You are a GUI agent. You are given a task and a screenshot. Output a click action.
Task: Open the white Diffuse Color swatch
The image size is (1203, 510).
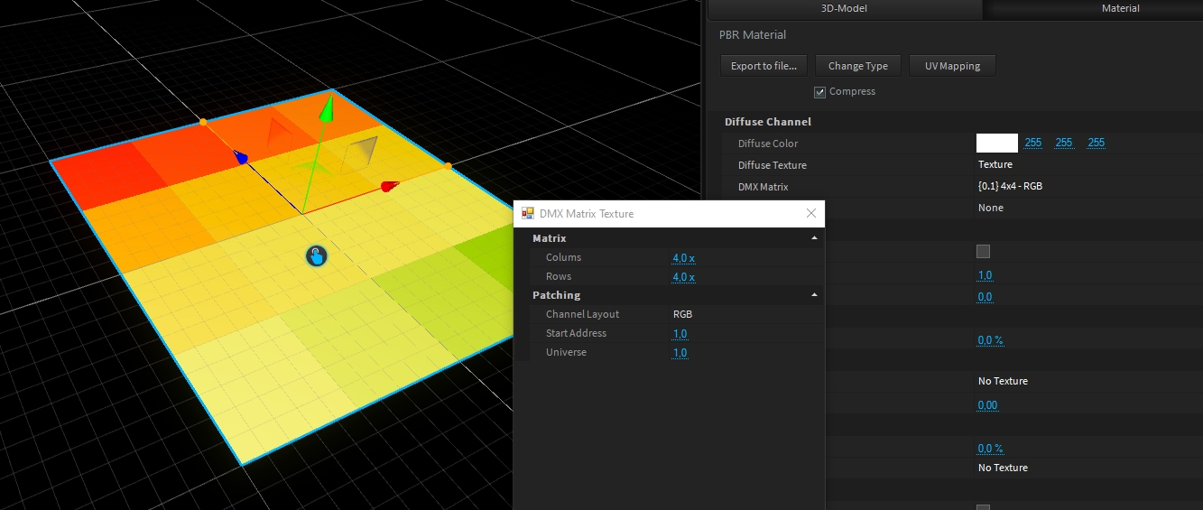point(996,143)
